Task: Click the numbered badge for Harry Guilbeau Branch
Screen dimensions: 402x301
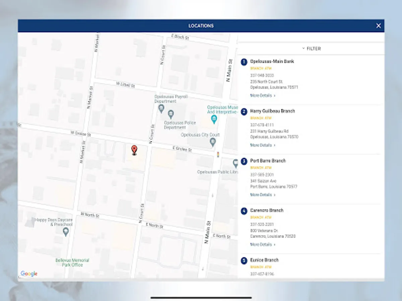Action: 244,111
